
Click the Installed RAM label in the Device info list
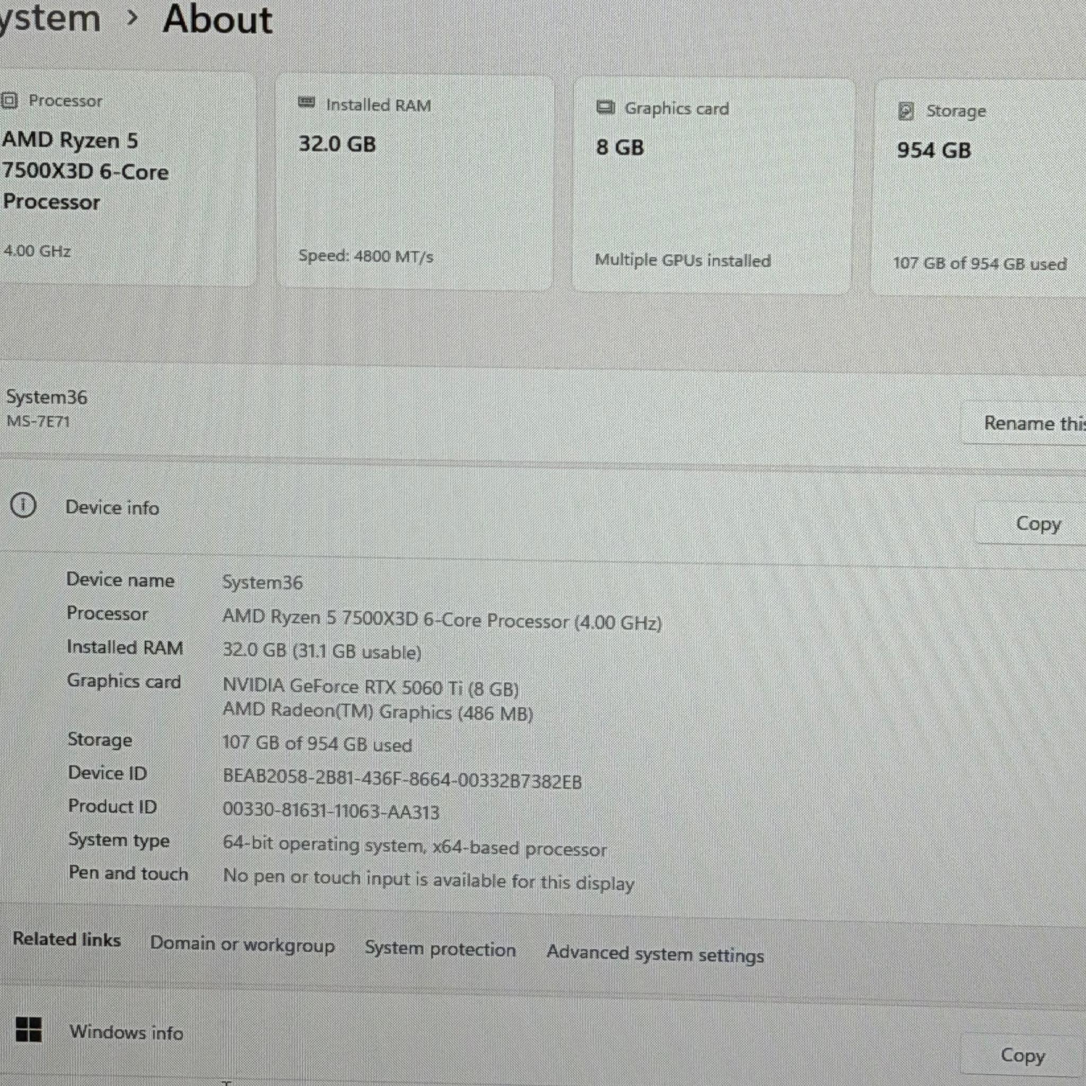(125, 647)
